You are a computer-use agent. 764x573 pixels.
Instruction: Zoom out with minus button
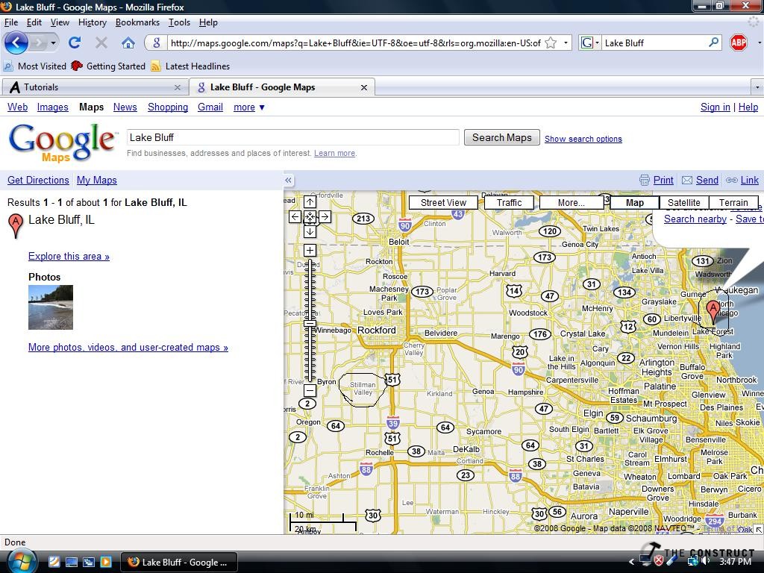click(x=310, y=390)
